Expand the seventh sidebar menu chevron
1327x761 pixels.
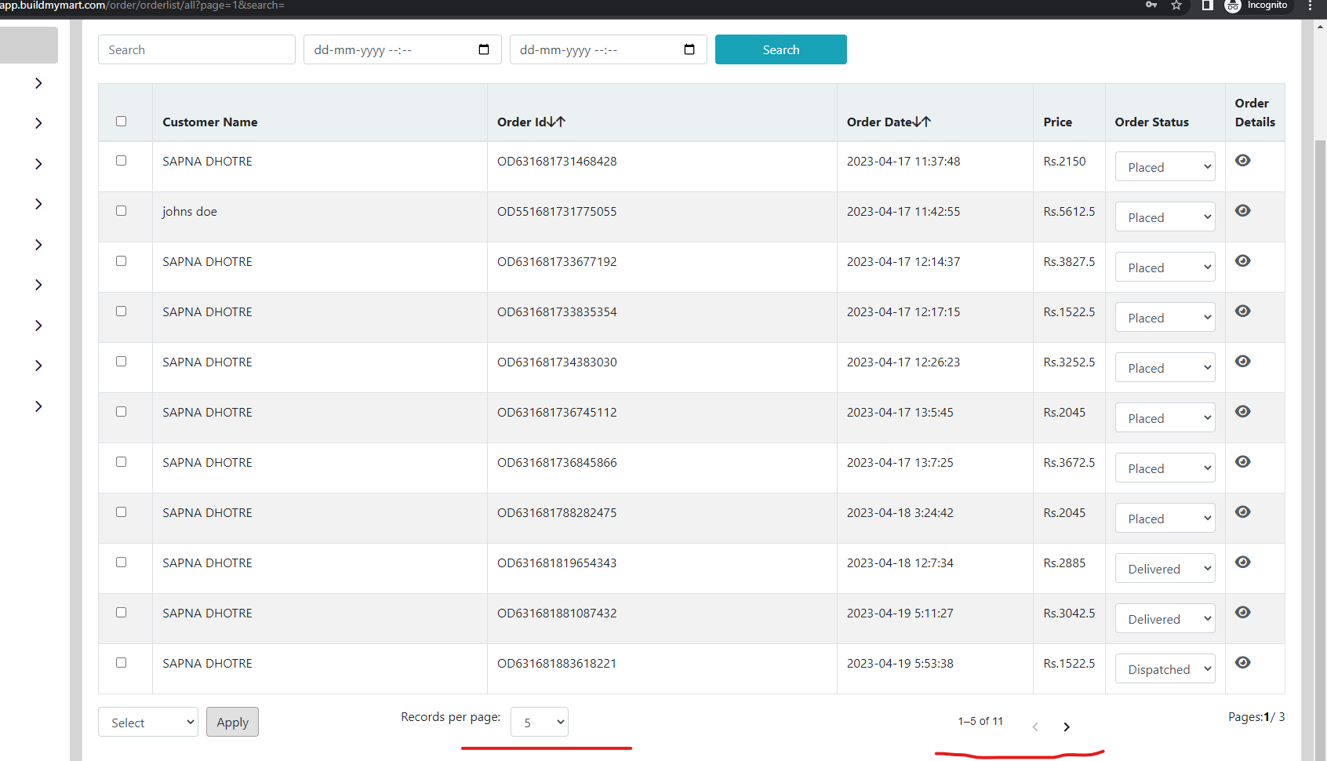[38, 326]
